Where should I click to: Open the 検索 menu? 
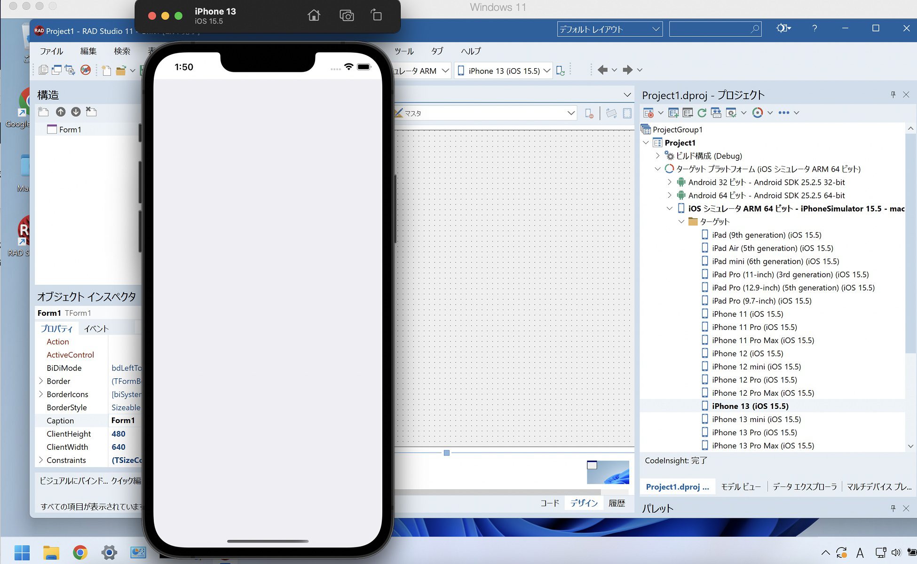(122, 51)
